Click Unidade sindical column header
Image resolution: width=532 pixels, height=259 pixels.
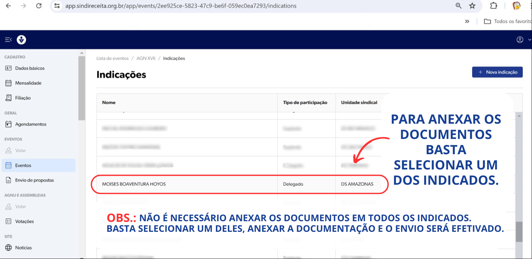point(359,102)
